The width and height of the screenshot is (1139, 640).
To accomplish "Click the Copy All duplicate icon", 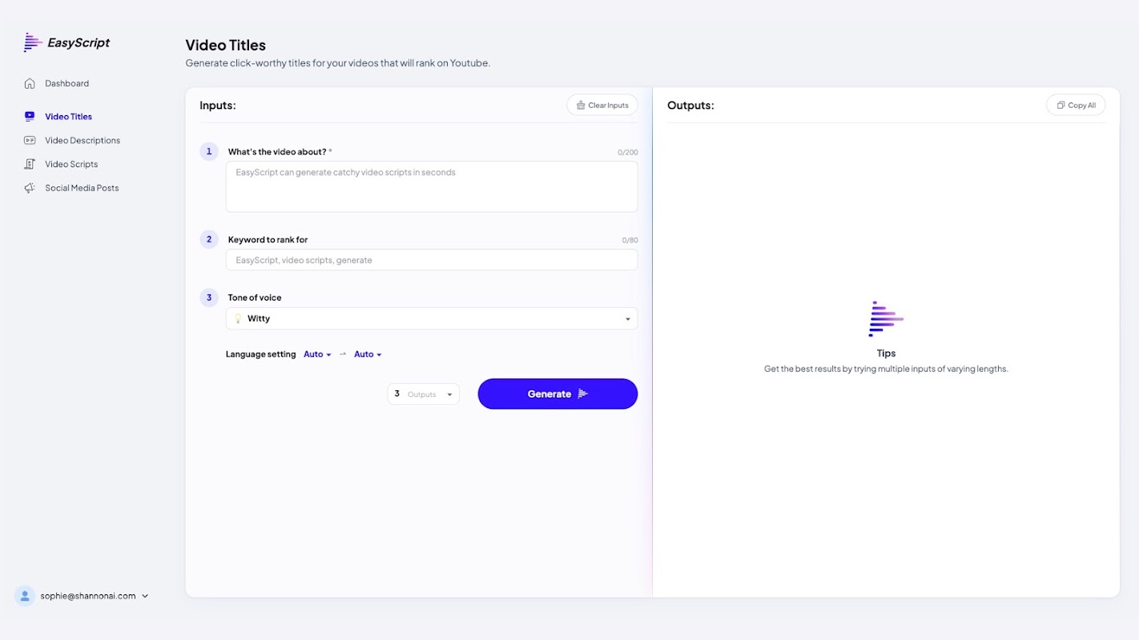I will [1061, 105].
